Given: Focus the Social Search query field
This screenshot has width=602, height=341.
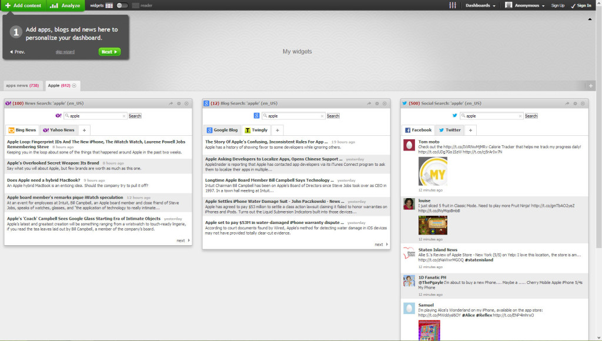Looking at the screenshot, I should 491,116.
